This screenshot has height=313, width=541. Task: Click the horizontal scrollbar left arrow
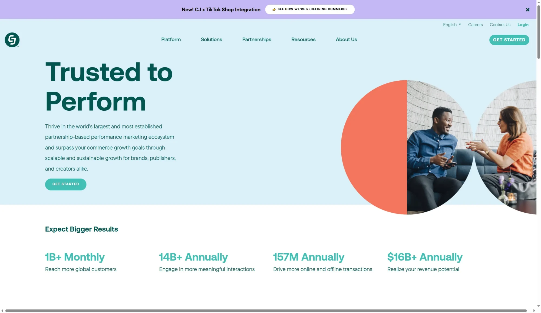(x=2, y=311)
